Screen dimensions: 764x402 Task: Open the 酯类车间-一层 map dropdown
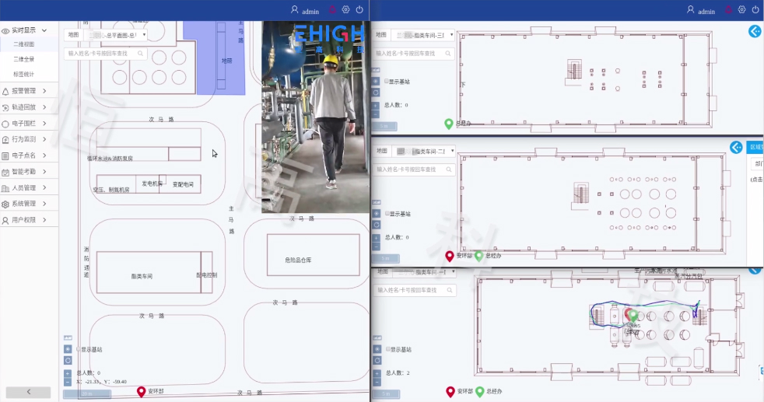click(x=424, y=272)
